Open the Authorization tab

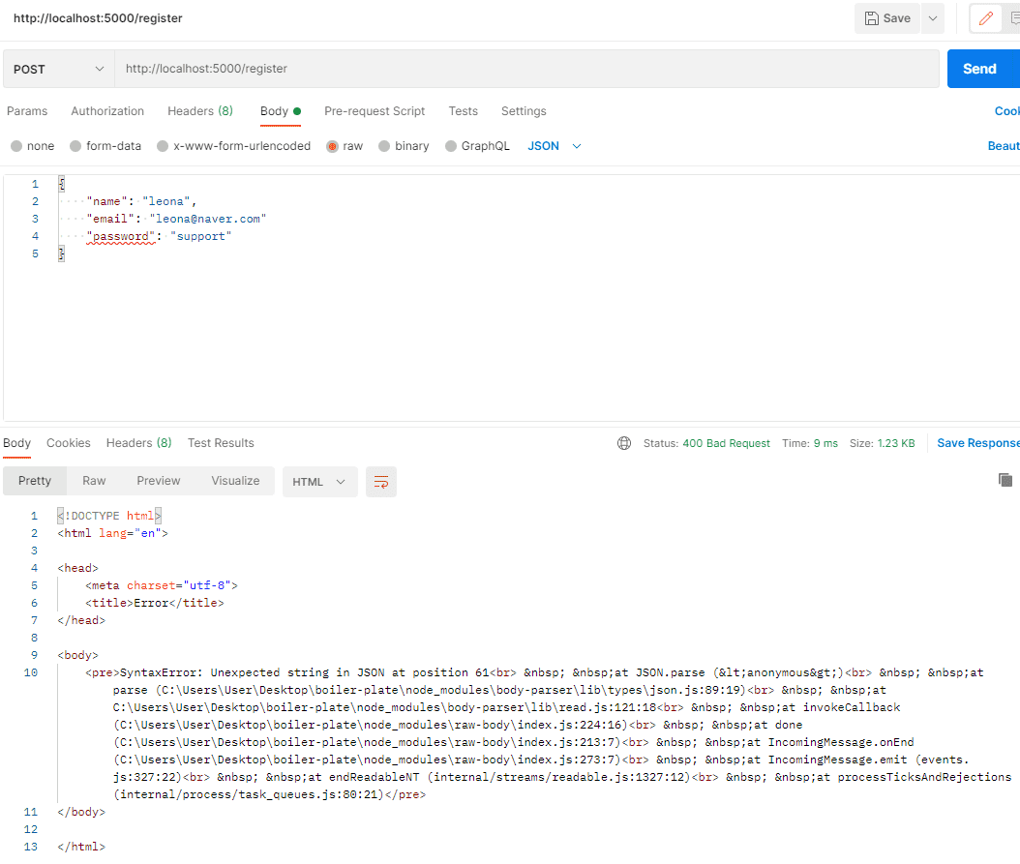pos(107,111)
